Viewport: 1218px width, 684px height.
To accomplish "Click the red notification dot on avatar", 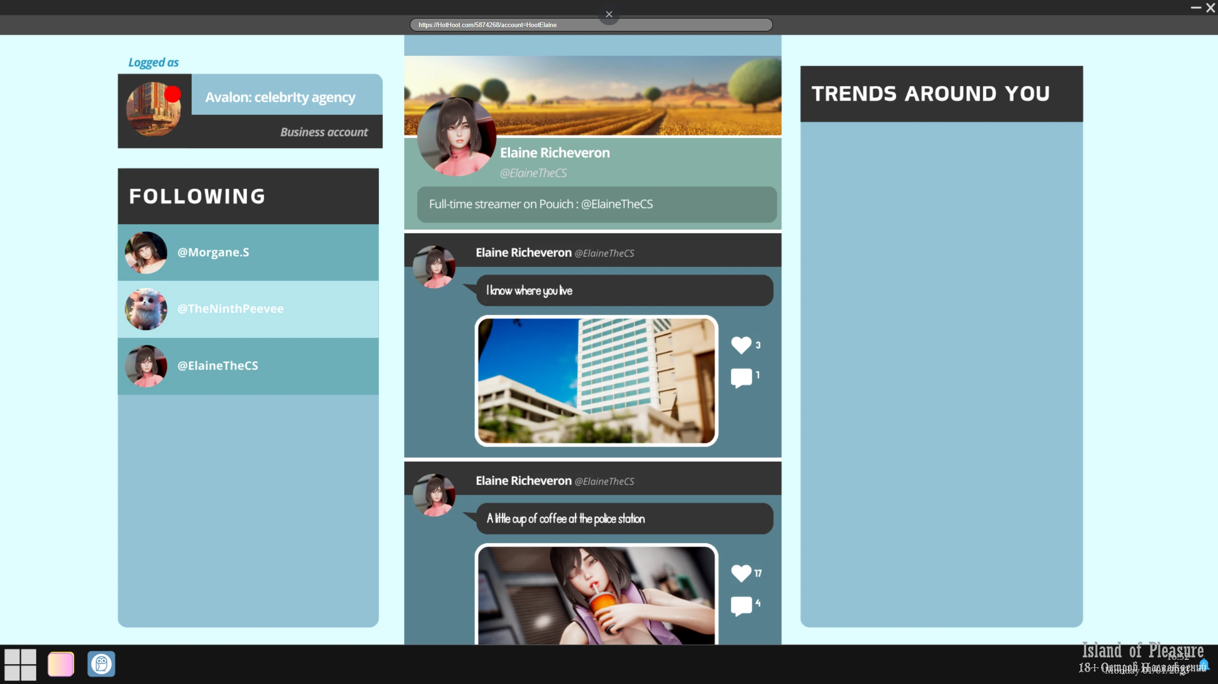I will (x=172, y=94).
